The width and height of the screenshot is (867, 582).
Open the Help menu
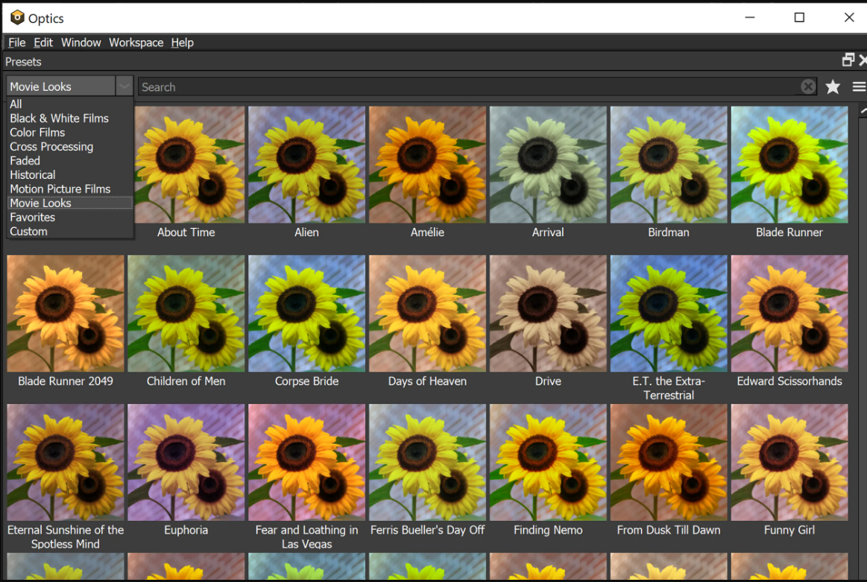pos(182,42)
